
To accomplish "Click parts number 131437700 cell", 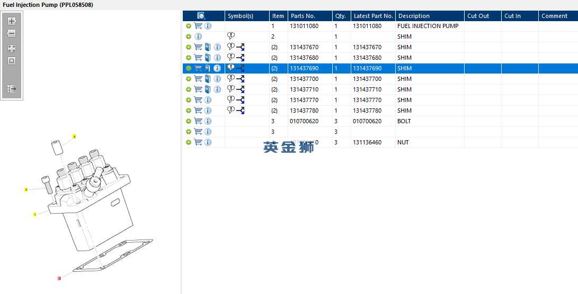I will 310,79.
